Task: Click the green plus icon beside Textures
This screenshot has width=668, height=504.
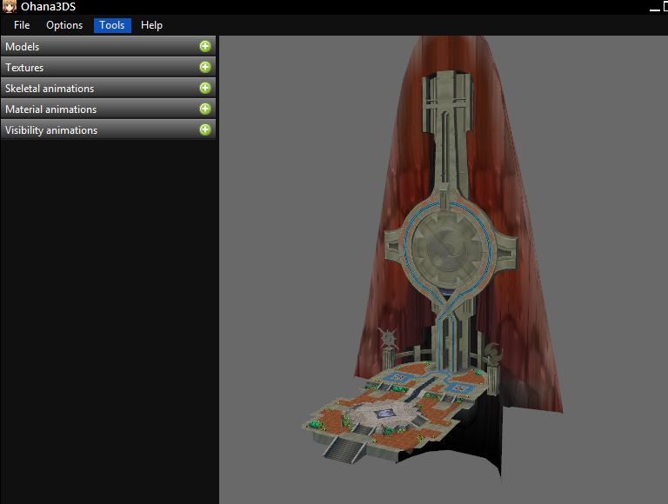Action: click(205, 67)
